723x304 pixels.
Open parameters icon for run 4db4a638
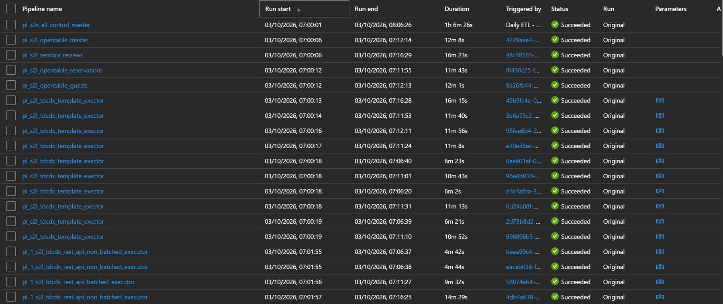660,297
